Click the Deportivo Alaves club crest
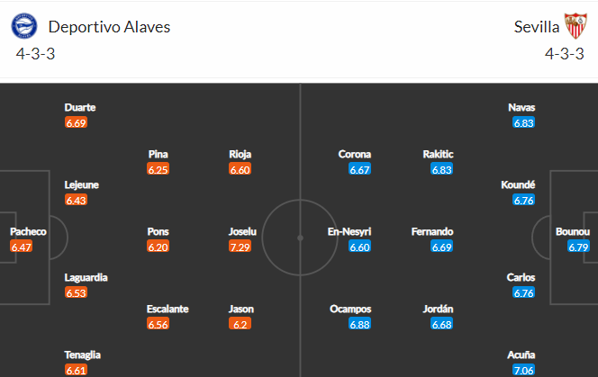598x377 pixels. click(x=24, y=26)
